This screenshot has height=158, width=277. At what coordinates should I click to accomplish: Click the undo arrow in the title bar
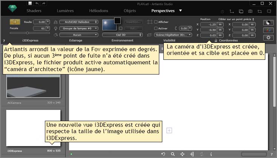point(37,3)
